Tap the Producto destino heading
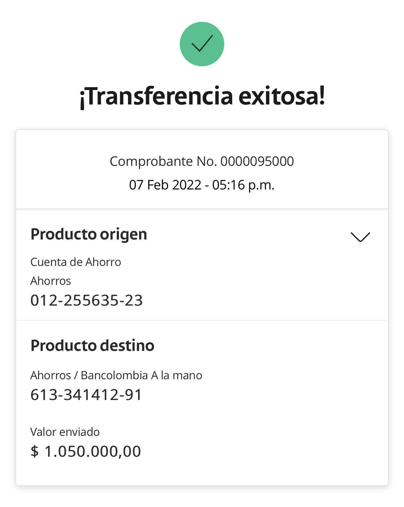The width and height of the screenshot is (404, 507). [93, 346]
